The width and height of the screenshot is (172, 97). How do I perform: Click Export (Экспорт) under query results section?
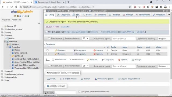coord(85,79)
